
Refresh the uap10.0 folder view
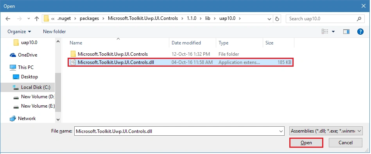[x=277, y=19]
